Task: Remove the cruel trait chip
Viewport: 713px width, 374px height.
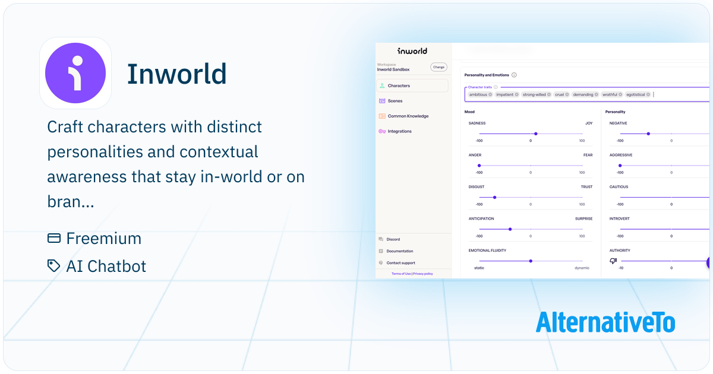Action: (x=567, y=94)
